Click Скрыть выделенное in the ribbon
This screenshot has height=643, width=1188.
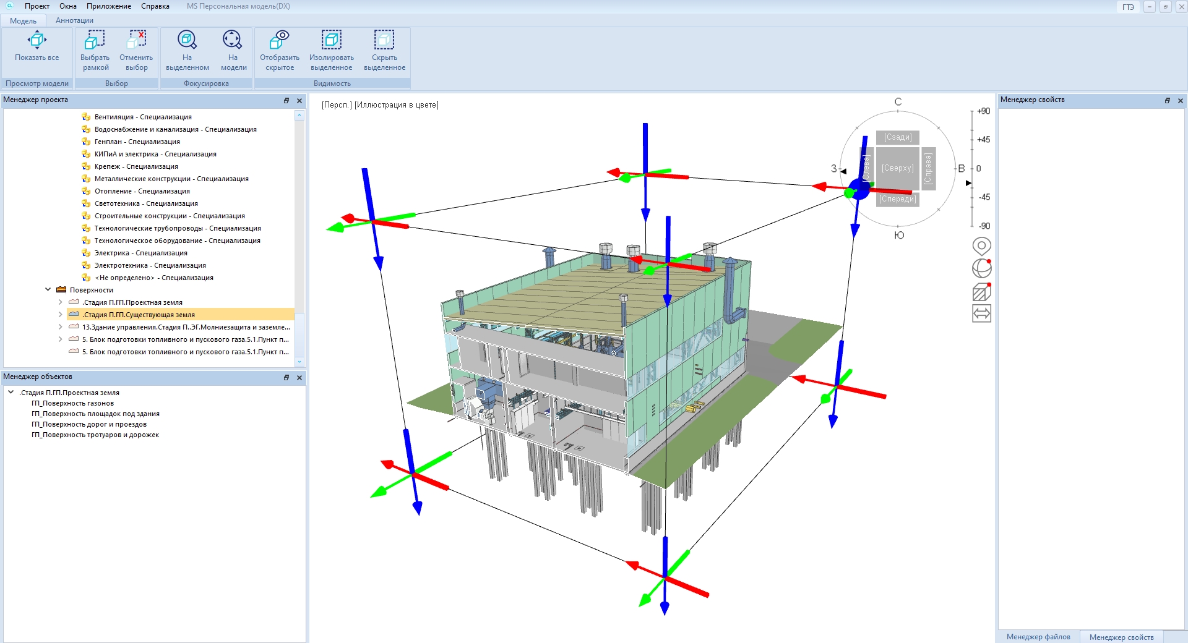point(384,41)
